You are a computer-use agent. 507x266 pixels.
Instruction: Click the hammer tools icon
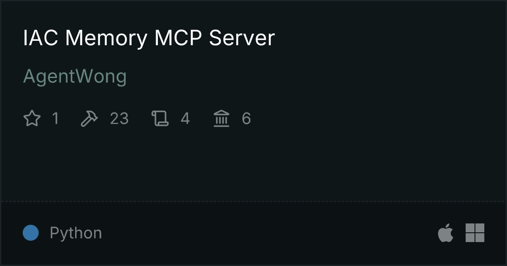click(x=89, y=118)
